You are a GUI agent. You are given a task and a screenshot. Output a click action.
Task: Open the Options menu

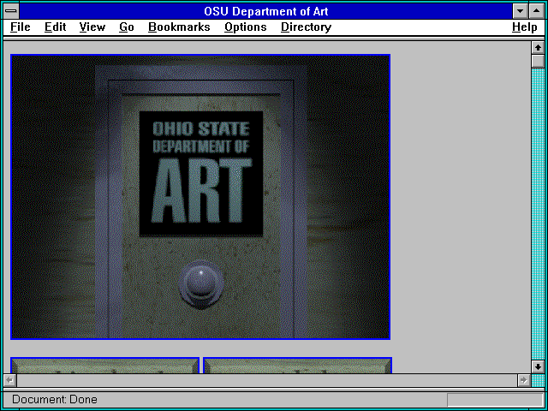point(246,27)
